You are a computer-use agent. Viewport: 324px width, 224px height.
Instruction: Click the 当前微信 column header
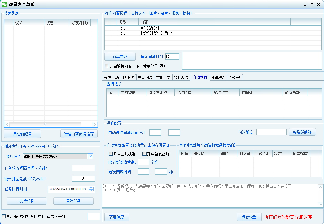click(133, 92)
